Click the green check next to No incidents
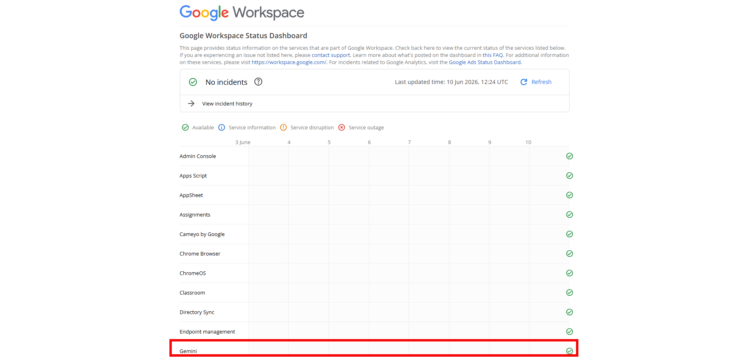Image resolution: width=751 pixels, height=357 pixels. (x=193, y=82)
